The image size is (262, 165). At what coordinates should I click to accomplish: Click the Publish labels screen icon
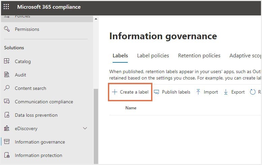pos(156,92)
